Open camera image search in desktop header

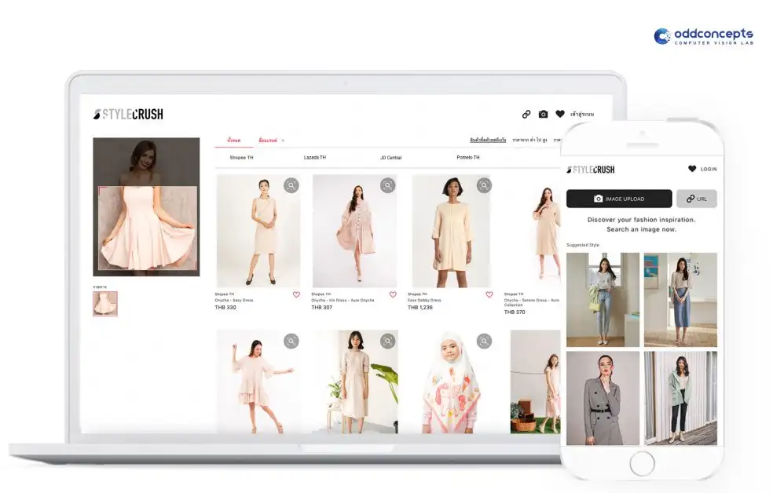coord(543,114)
